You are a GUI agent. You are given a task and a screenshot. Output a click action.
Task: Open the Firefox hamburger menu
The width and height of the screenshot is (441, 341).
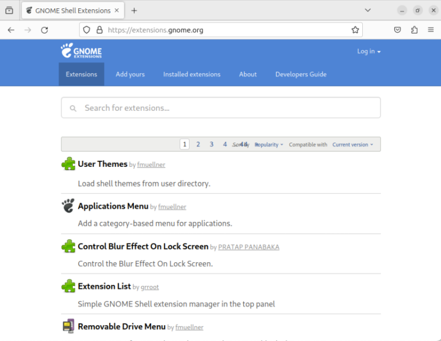point(431,30)
